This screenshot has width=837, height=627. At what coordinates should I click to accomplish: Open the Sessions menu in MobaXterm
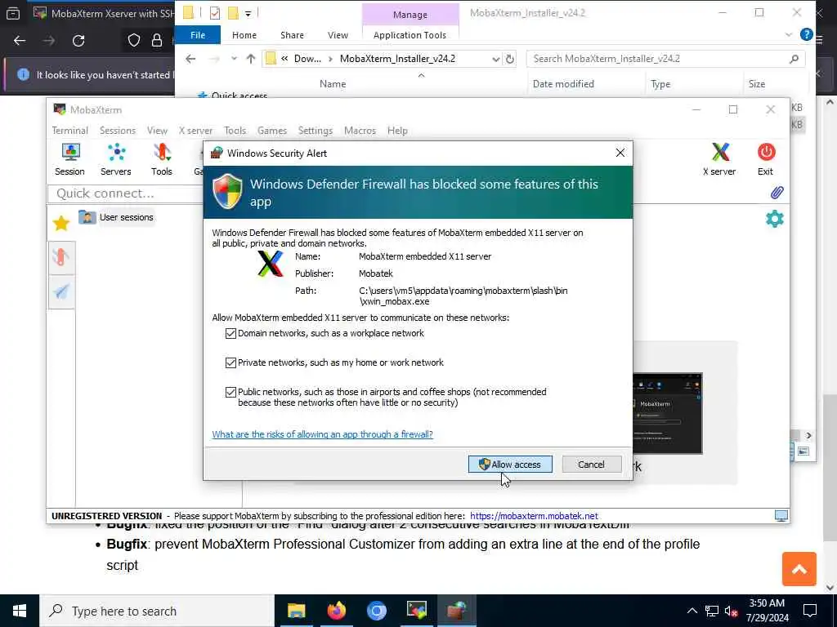pyautogui.click(x=118, y=131)
